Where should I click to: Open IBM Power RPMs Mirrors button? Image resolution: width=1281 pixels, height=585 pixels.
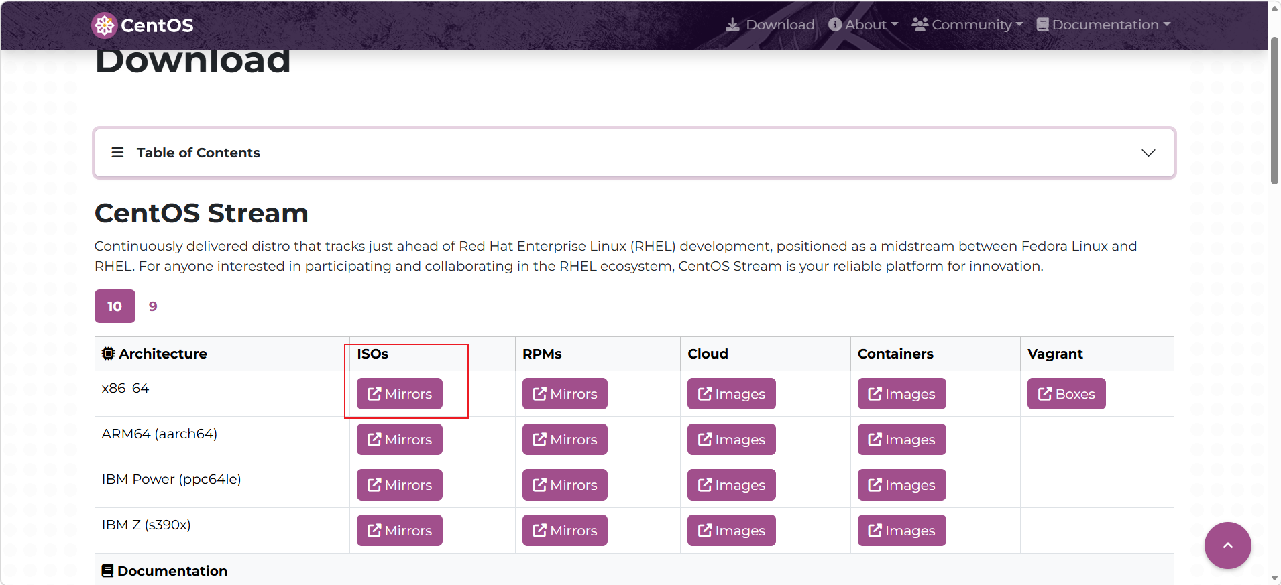(565, 485)
